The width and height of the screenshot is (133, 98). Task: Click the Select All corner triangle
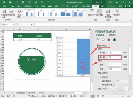(x=3, y=29)
